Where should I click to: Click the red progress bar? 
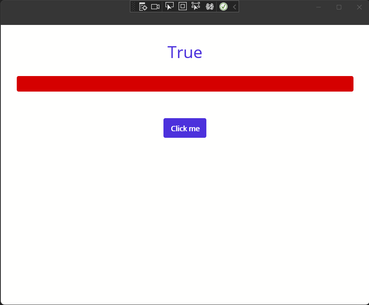185,83
